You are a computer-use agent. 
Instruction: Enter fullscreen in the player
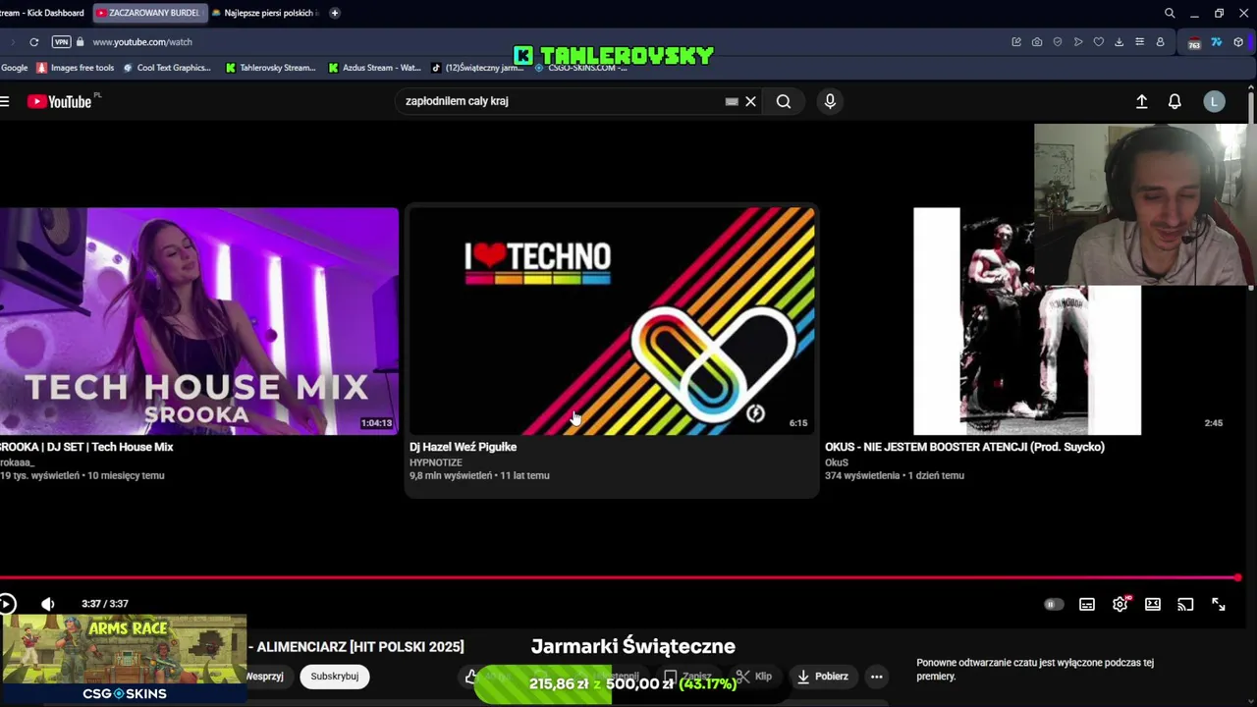point(1219,604)
